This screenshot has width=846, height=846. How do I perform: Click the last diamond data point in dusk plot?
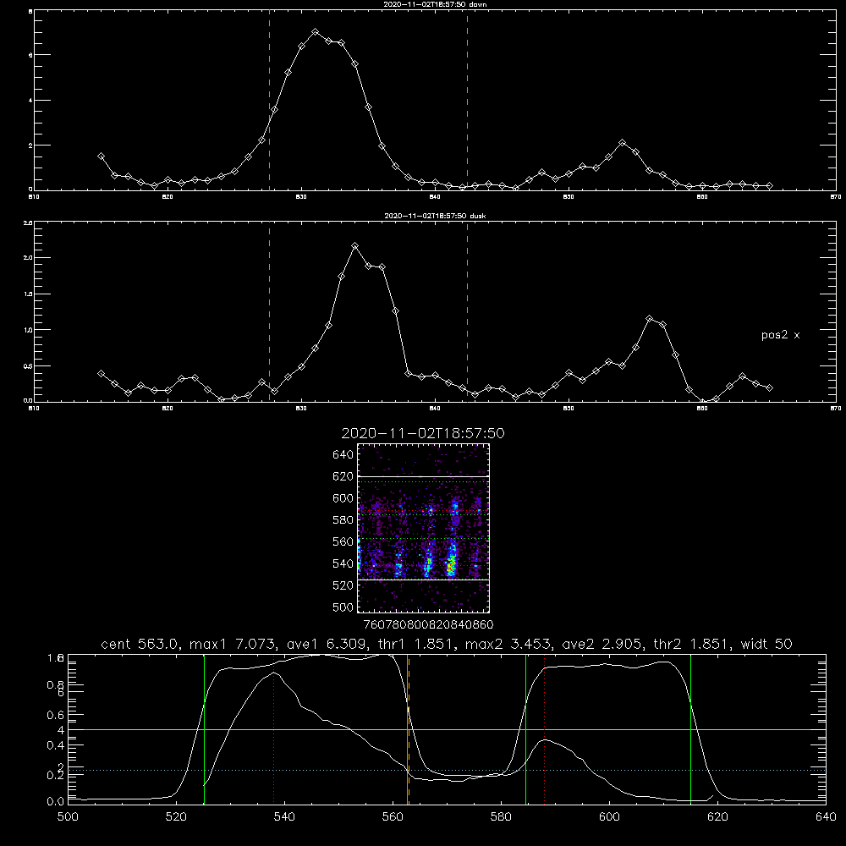pyautogui.click(x=769, y=387)
